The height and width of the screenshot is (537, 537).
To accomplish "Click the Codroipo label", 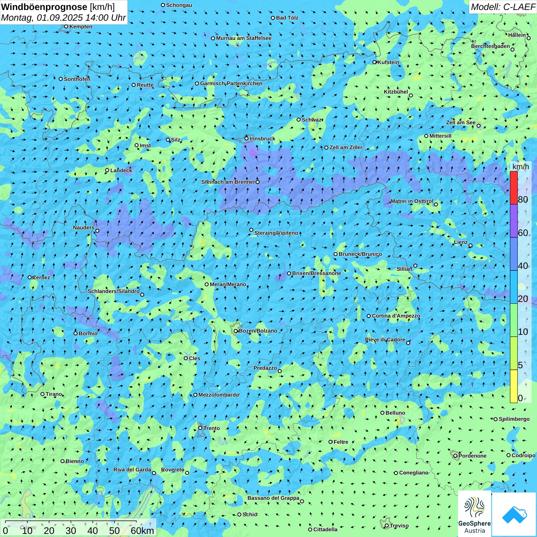I will 524,455.
